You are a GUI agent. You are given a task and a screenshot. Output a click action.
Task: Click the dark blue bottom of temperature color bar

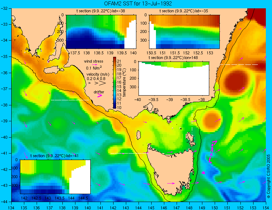coord(115,106)
